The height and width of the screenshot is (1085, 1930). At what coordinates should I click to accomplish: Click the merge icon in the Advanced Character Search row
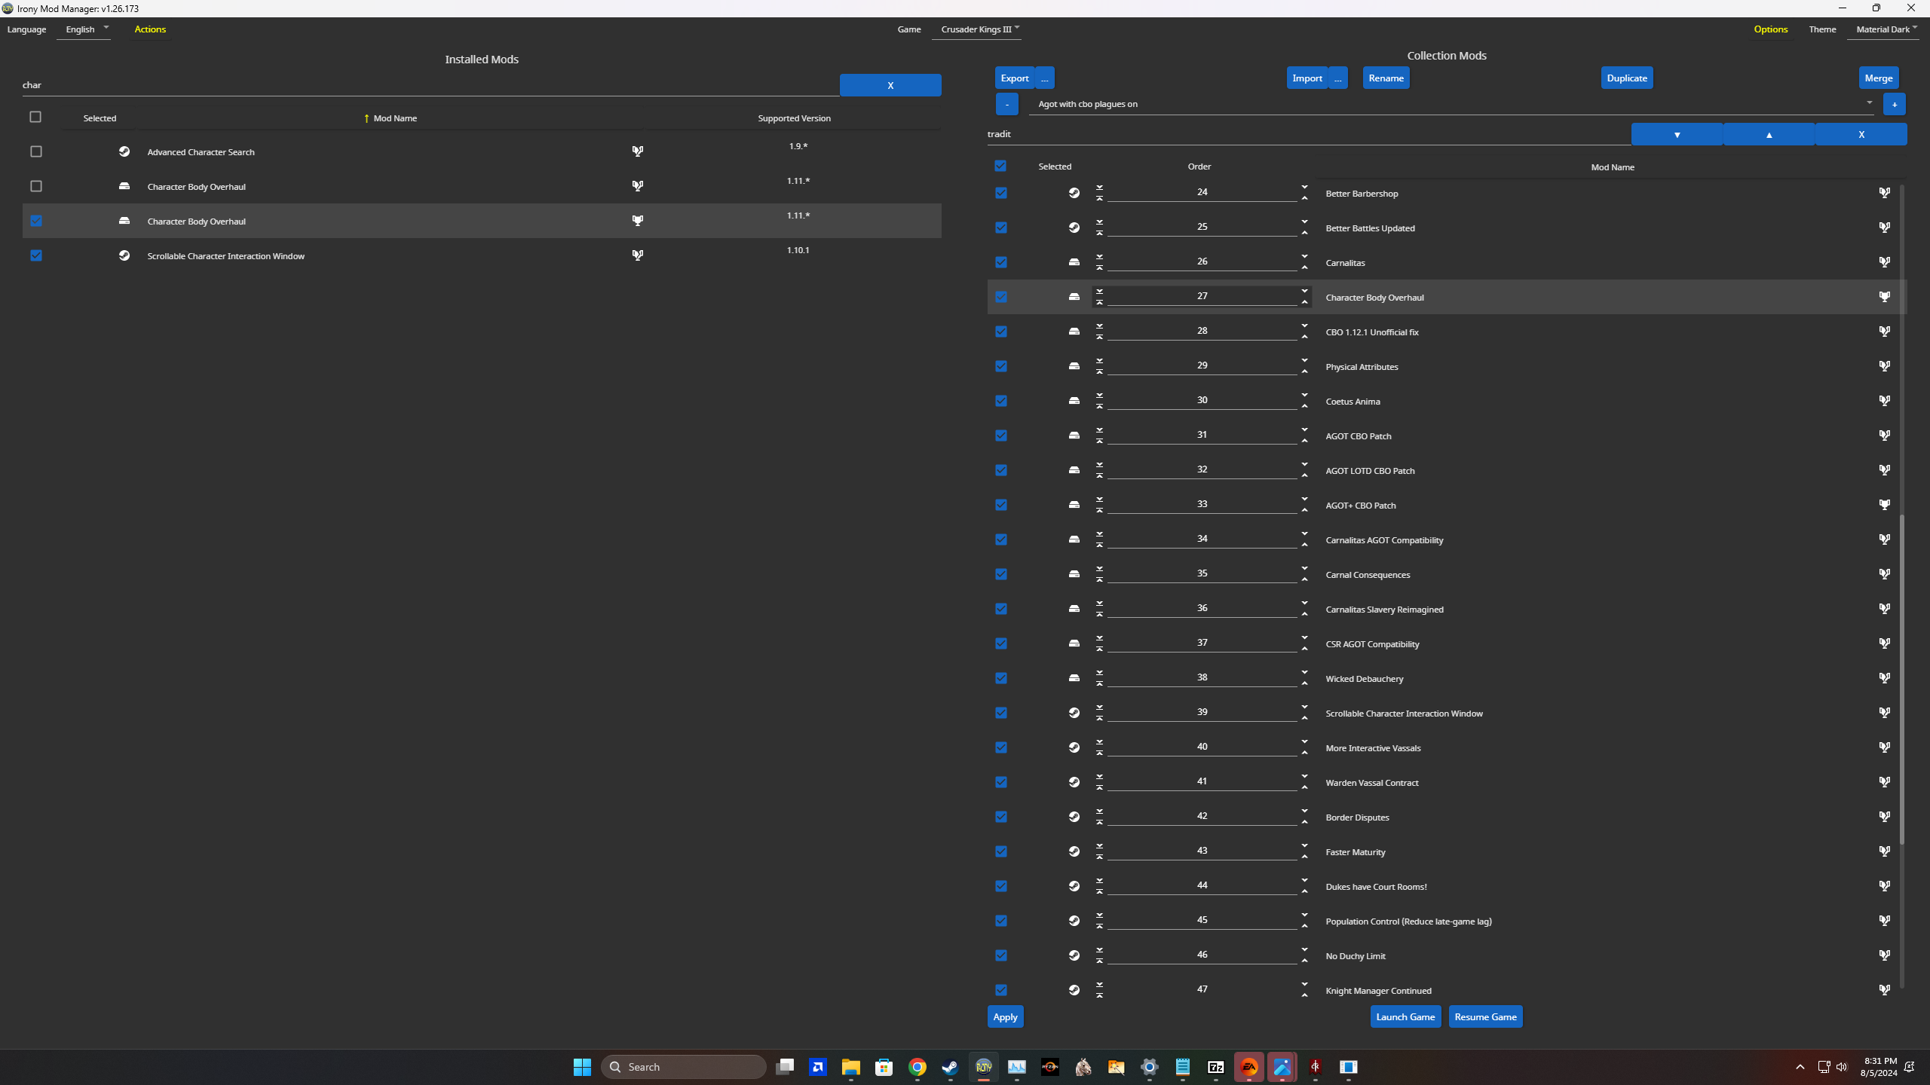(x=638, y=151)
